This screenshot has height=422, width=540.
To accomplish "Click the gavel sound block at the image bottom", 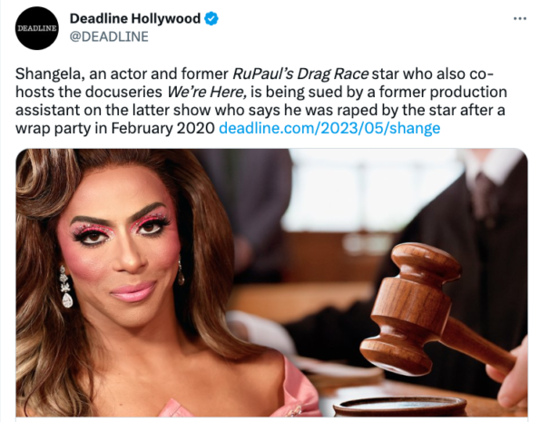I will (x=399, y=407).
